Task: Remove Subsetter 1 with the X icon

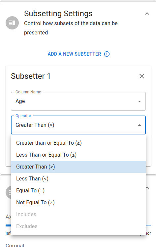Action: click(x=142, y=76)
